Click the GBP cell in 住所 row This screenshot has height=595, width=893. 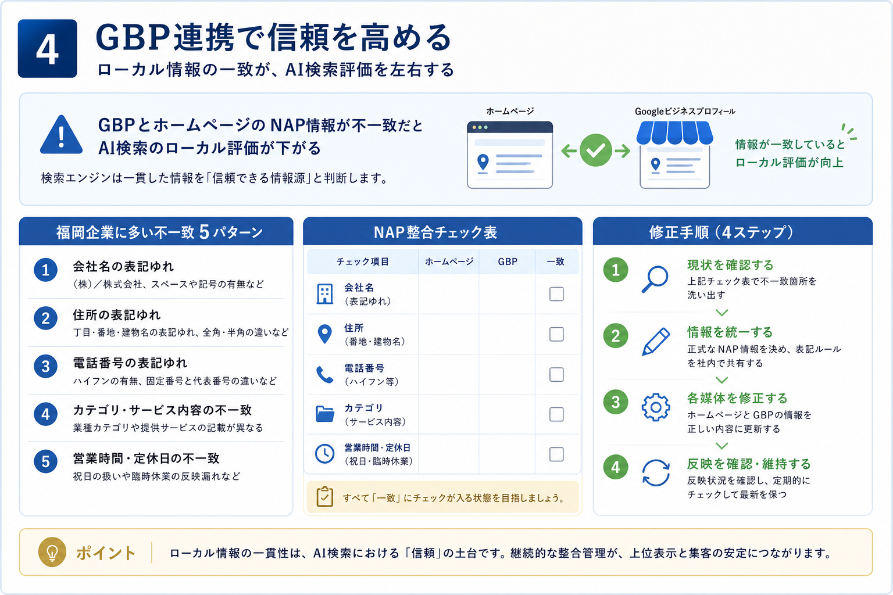tap(507, 334)
